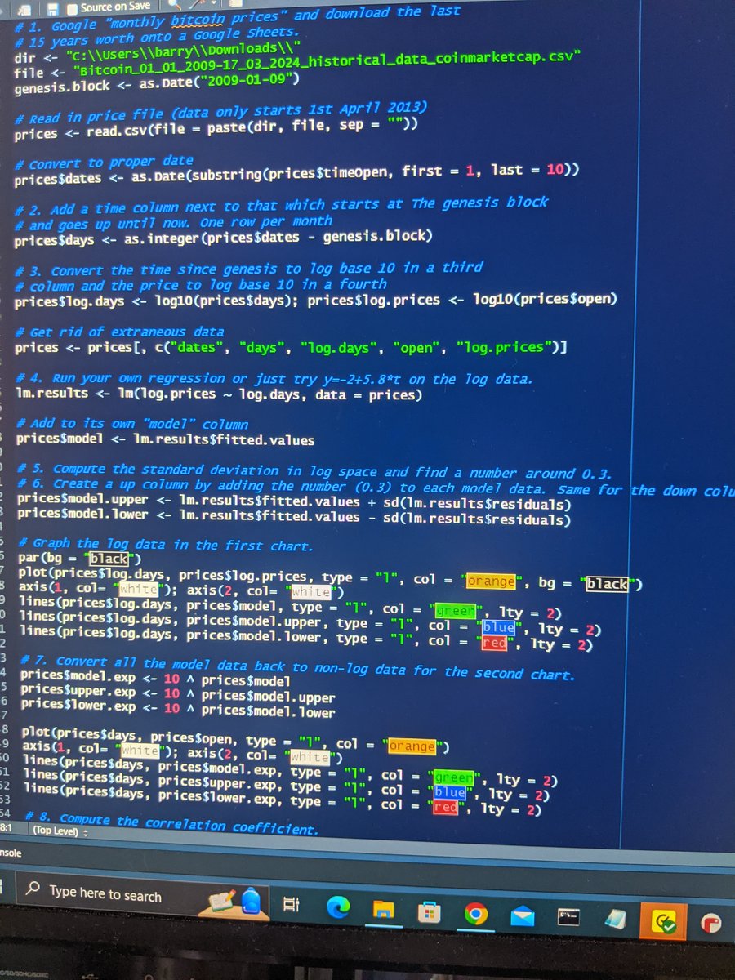The image size is (735, 980).
Task: Open the Find/Replace magnifier tool
Action: click(176, 6)
